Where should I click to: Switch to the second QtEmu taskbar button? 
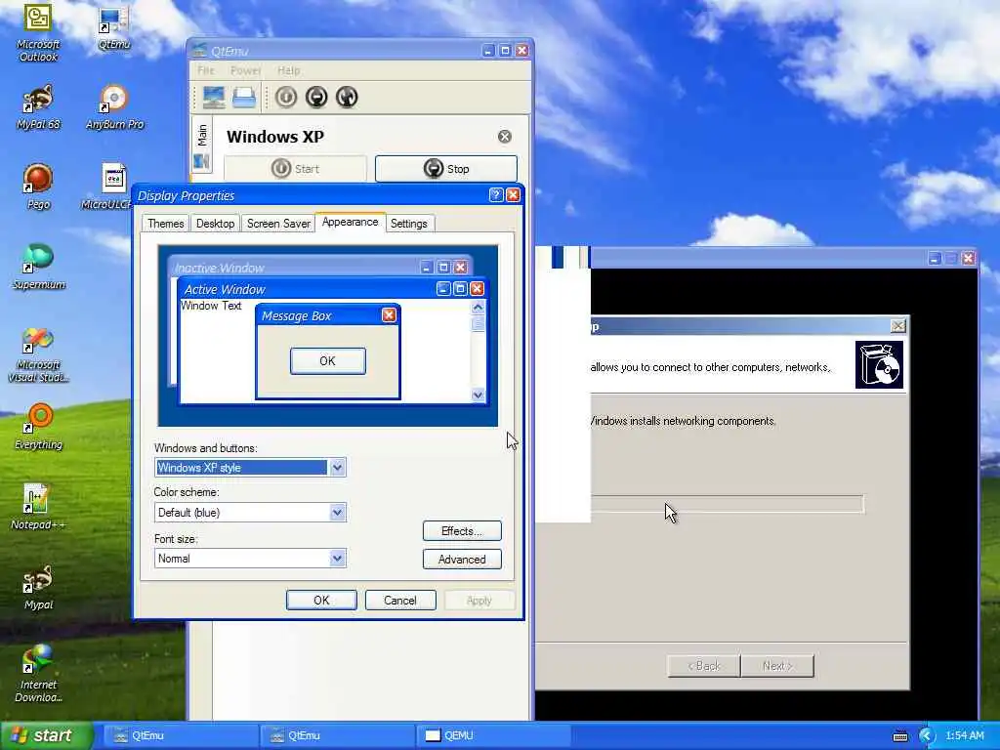click(336, 735)
